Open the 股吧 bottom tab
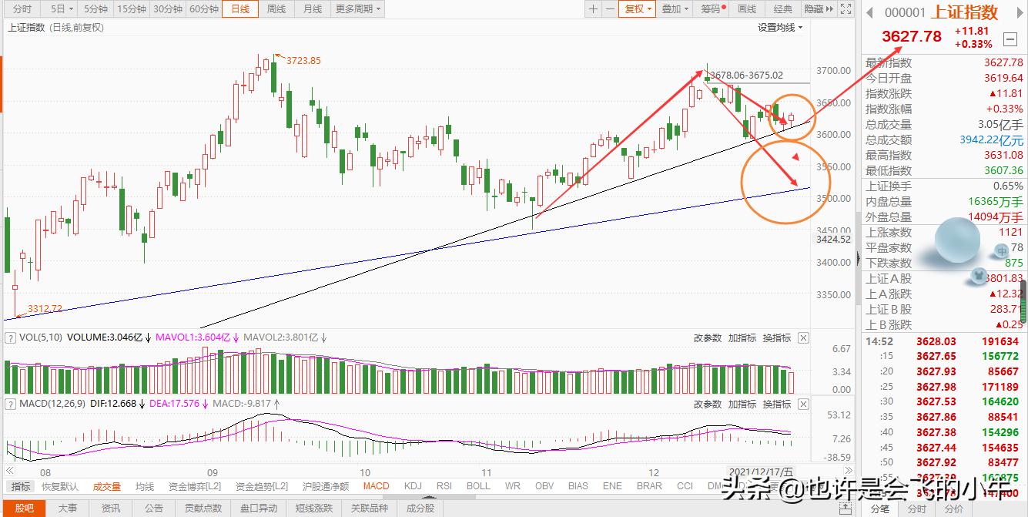The image size is (1028, 517). tap(25, 509)
